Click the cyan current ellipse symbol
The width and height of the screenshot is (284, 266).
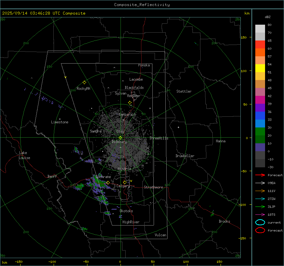(260, 222)
